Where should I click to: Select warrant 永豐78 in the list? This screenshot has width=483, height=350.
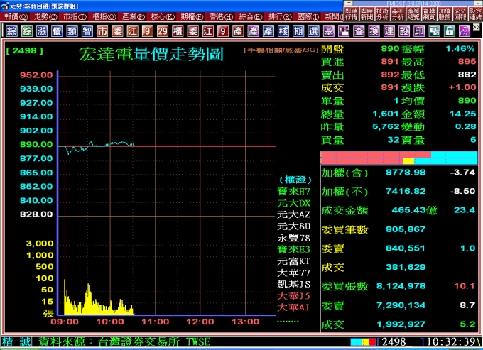pos(293,238)
